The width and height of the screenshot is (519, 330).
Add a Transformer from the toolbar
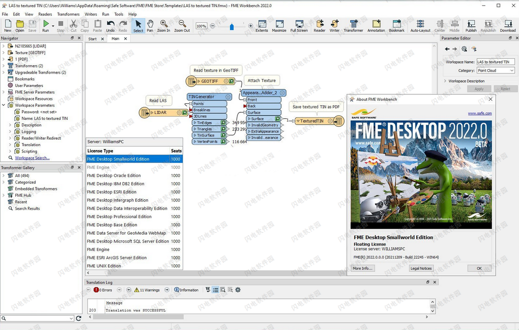tap(354, 26)
